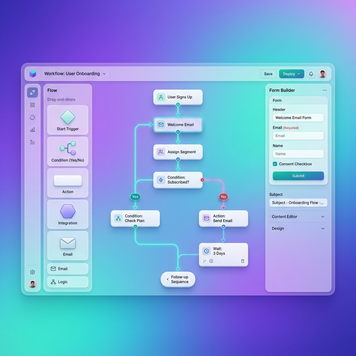Click the Name input field

point(298,154)
